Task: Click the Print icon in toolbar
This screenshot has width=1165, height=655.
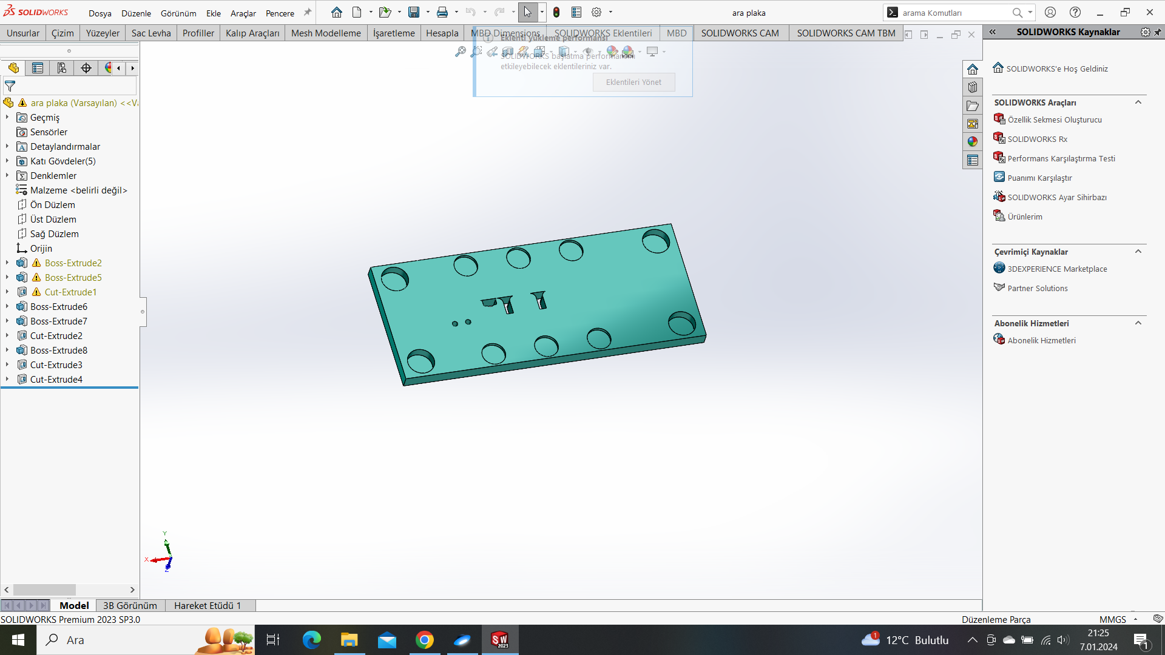Action: pos(442,12)
